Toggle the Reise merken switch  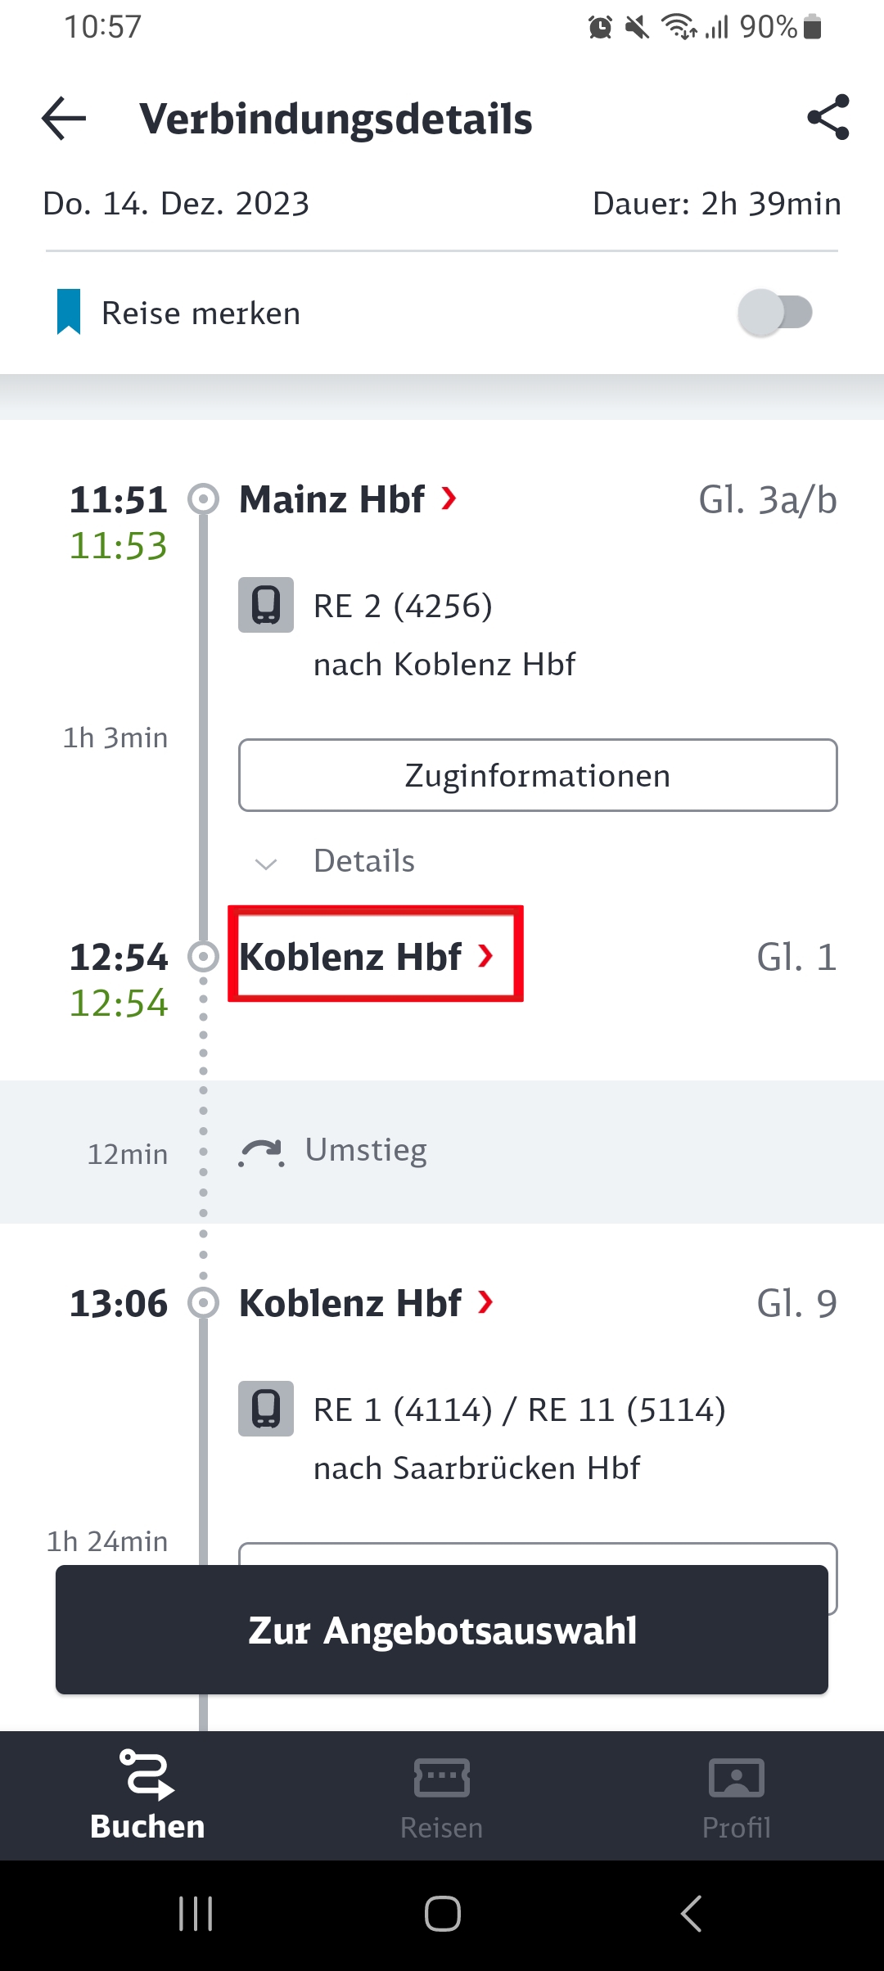point(775,312)
